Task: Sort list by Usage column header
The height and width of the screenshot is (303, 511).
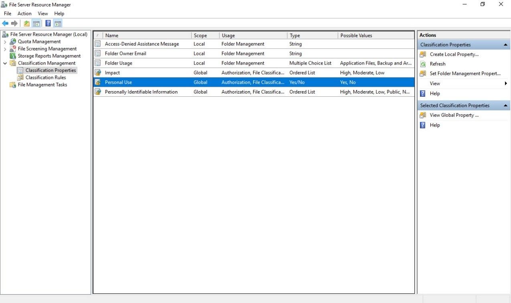Action: pos(253,35)
